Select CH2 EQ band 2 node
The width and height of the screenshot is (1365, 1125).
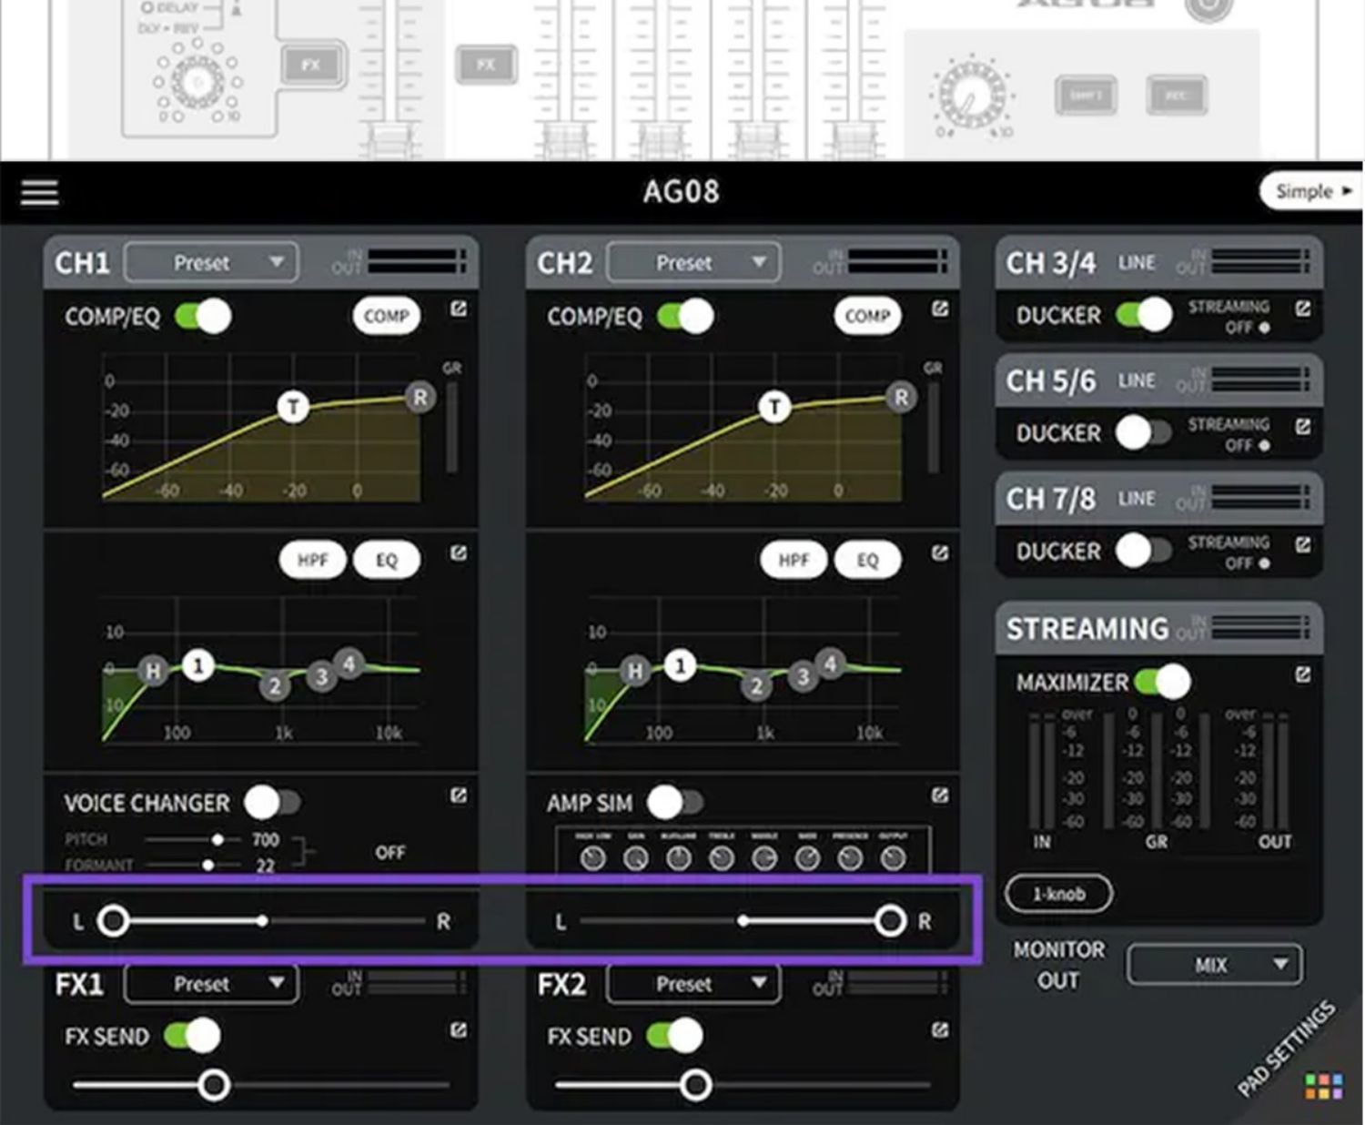(756, 685)
